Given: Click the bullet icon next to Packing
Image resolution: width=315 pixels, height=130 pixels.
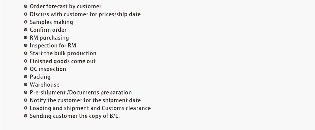Looking at the screenshot, I should click(x=26, y=77).
